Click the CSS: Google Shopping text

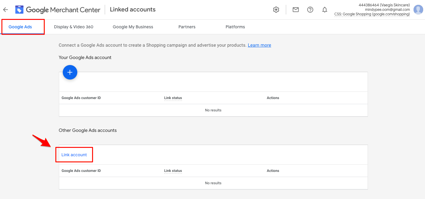click(372, 14)
